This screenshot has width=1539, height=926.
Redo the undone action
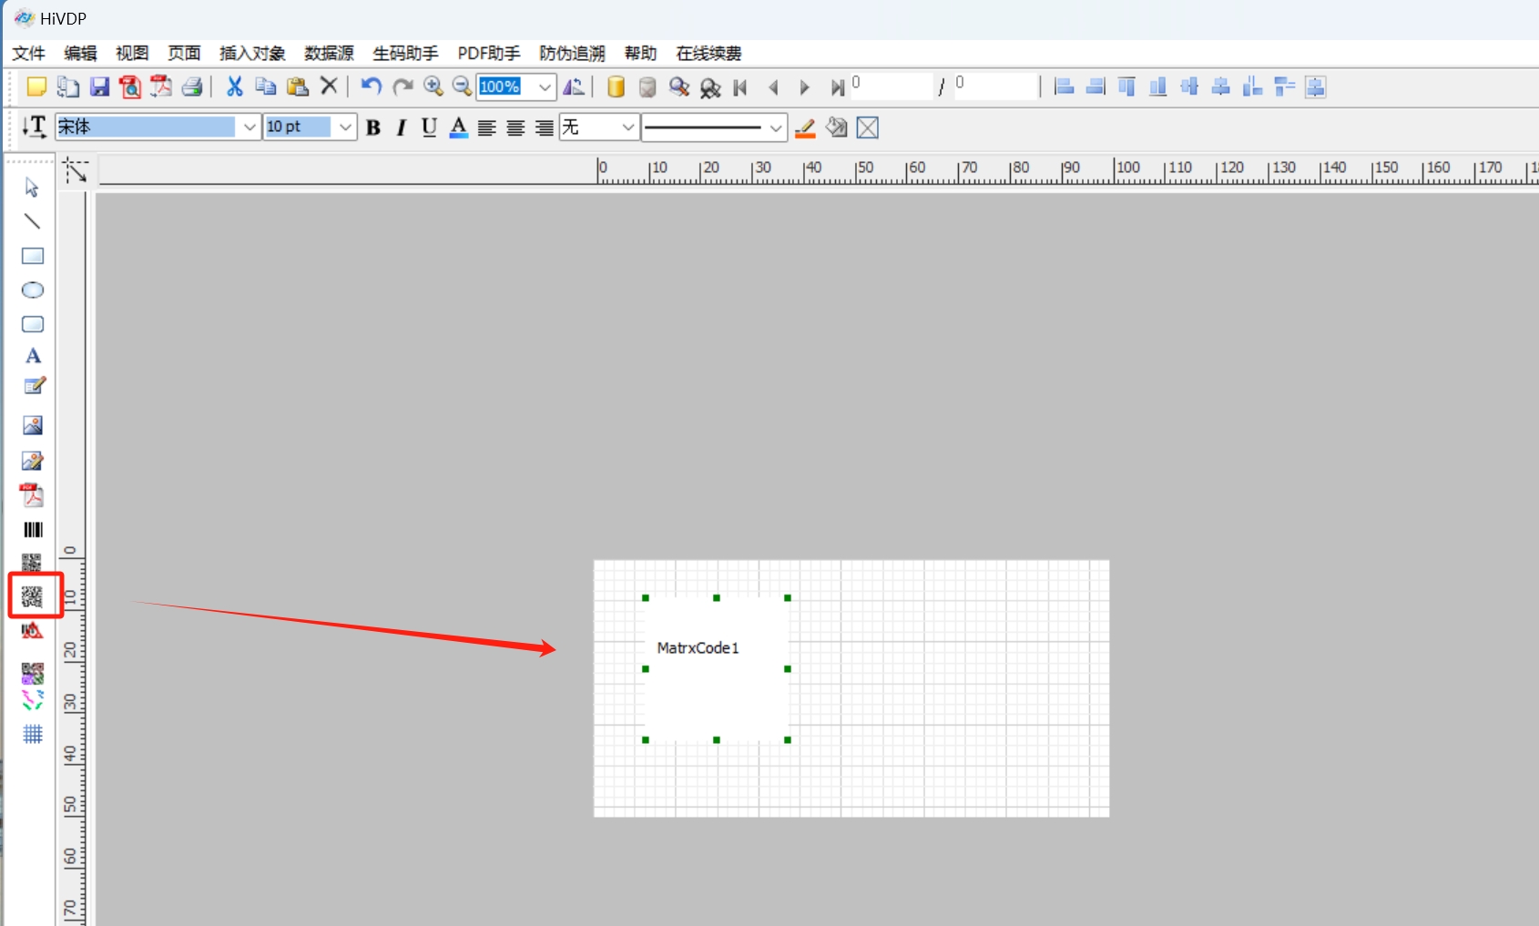(403, 86)
